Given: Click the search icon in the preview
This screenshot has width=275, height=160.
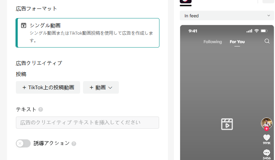Looking at the screenshot, I should tap(267, 41).
